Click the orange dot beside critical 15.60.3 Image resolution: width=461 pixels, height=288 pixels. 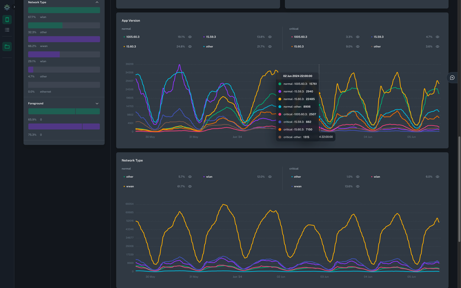click(292, 47)
